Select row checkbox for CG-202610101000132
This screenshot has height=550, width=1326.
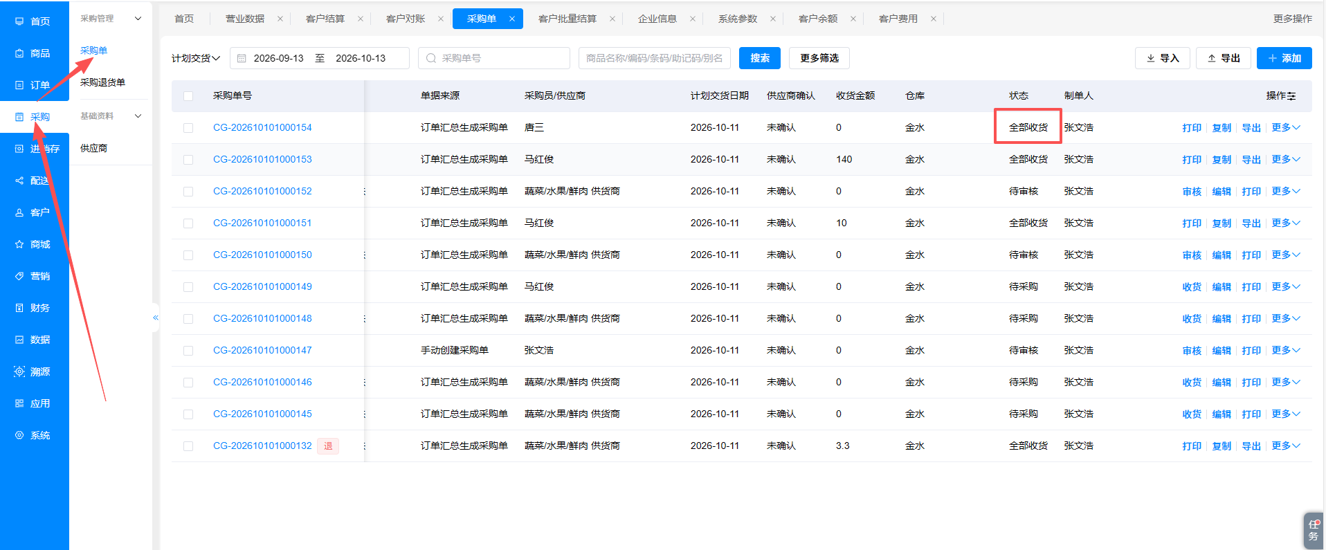[x=188, y=446]
